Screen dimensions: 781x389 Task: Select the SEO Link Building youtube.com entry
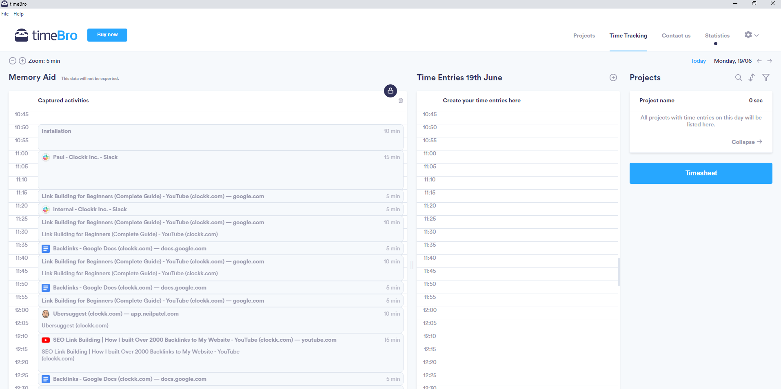click(x=221, y=353)
